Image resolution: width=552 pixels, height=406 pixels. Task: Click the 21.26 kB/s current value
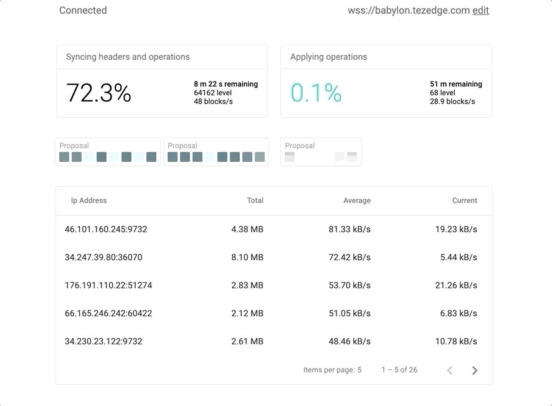456,285
